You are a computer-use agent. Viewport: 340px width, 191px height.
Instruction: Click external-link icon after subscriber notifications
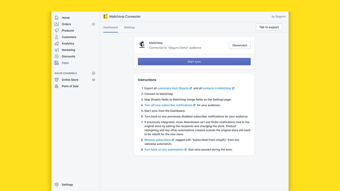194,105
